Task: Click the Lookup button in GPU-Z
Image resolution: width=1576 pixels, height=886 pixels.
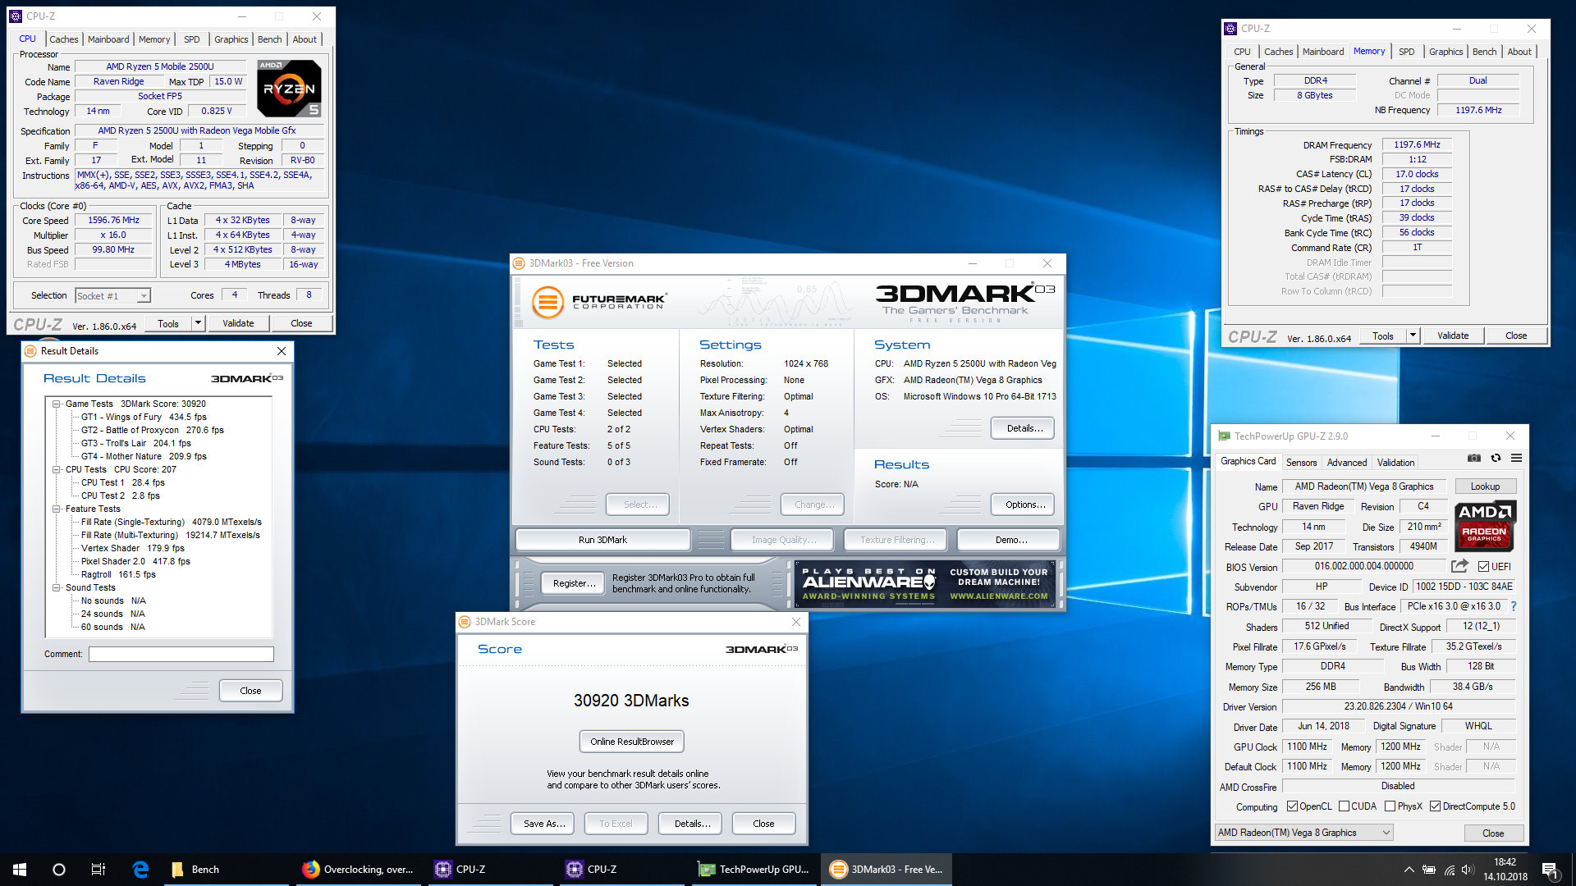Action: point(1485,486)
